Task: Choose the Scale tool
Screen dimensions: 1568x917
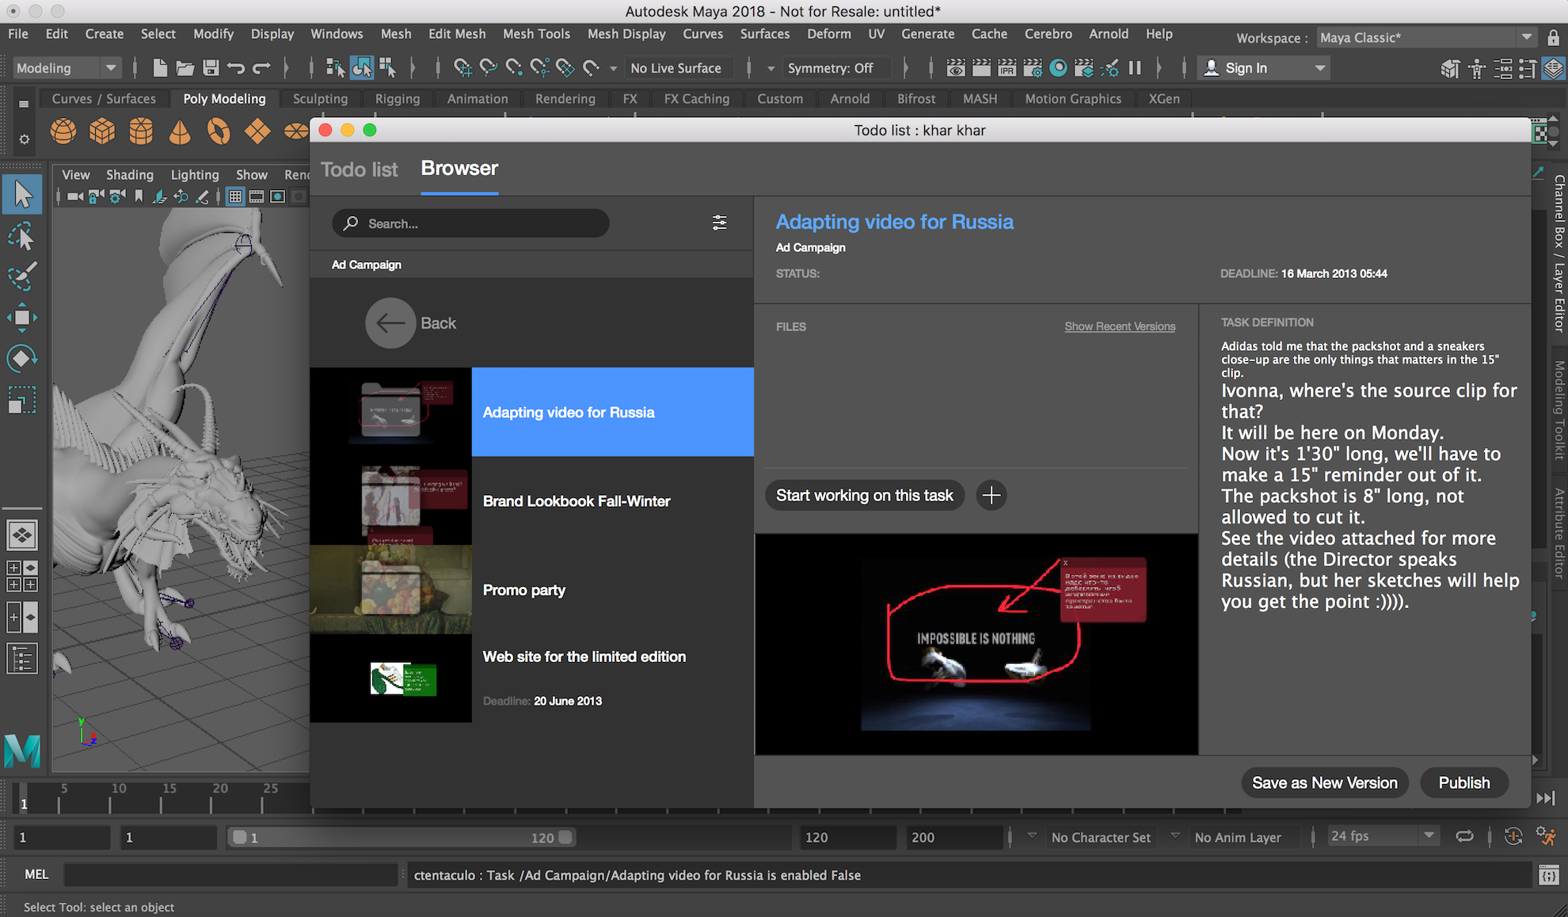Action: pyautogui.click(x=22, y=400)
